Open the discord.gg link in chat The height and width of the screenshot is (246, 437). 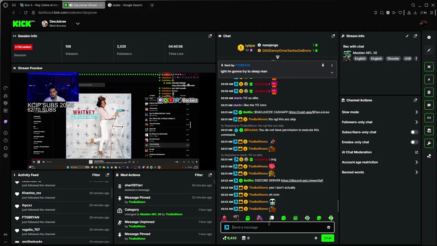click(302, 180)
